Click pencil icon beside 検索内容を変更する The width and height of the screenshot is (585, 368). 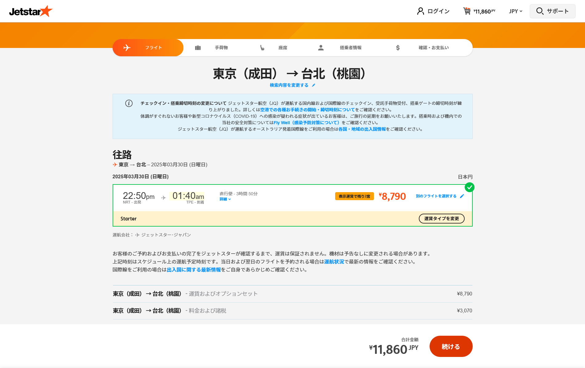tap(314, 85)
